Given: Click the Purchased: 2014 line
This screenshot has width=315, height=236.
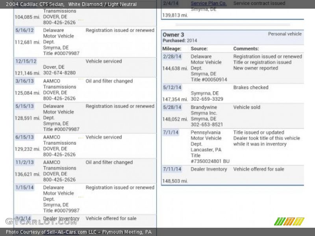Looking at the screenshot, I should point(180,41).
